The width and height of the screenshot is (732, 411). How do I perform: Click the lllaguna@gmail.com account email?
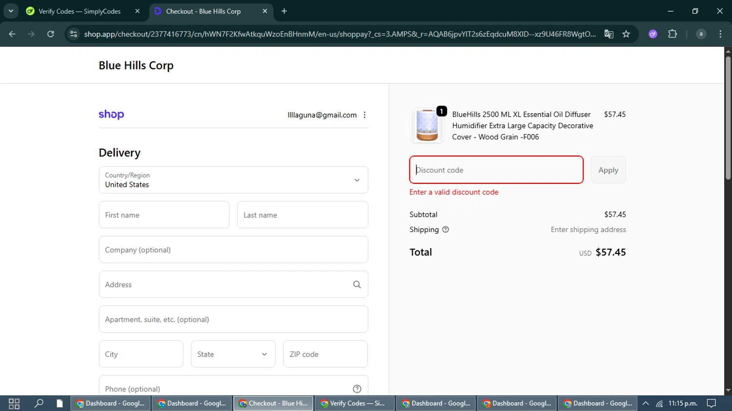pos(322,115)
